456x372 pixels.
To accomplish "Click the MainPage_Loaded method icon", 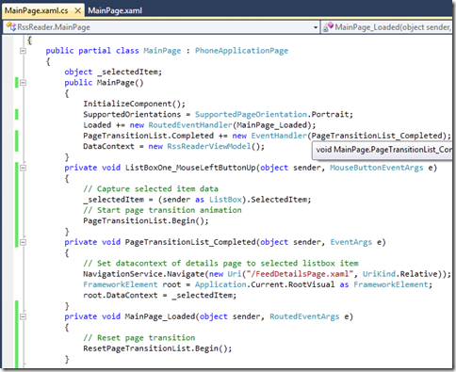I will tap(328, 27).
